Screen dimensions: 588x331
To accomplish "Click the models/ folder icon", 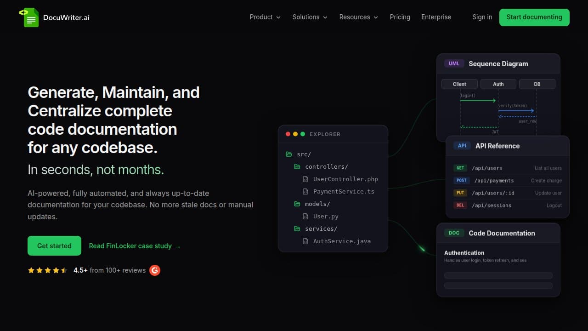I will point(297,204).
